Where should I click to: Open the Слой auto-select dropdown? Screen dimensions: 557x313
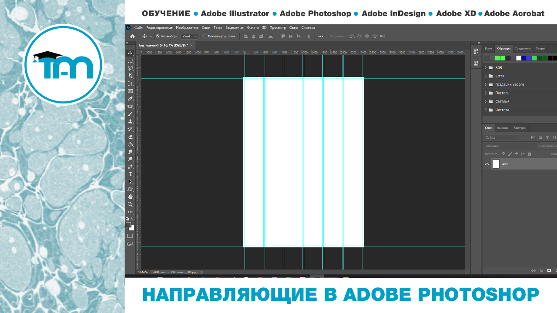pyautogui.click(x=190, y=37)
